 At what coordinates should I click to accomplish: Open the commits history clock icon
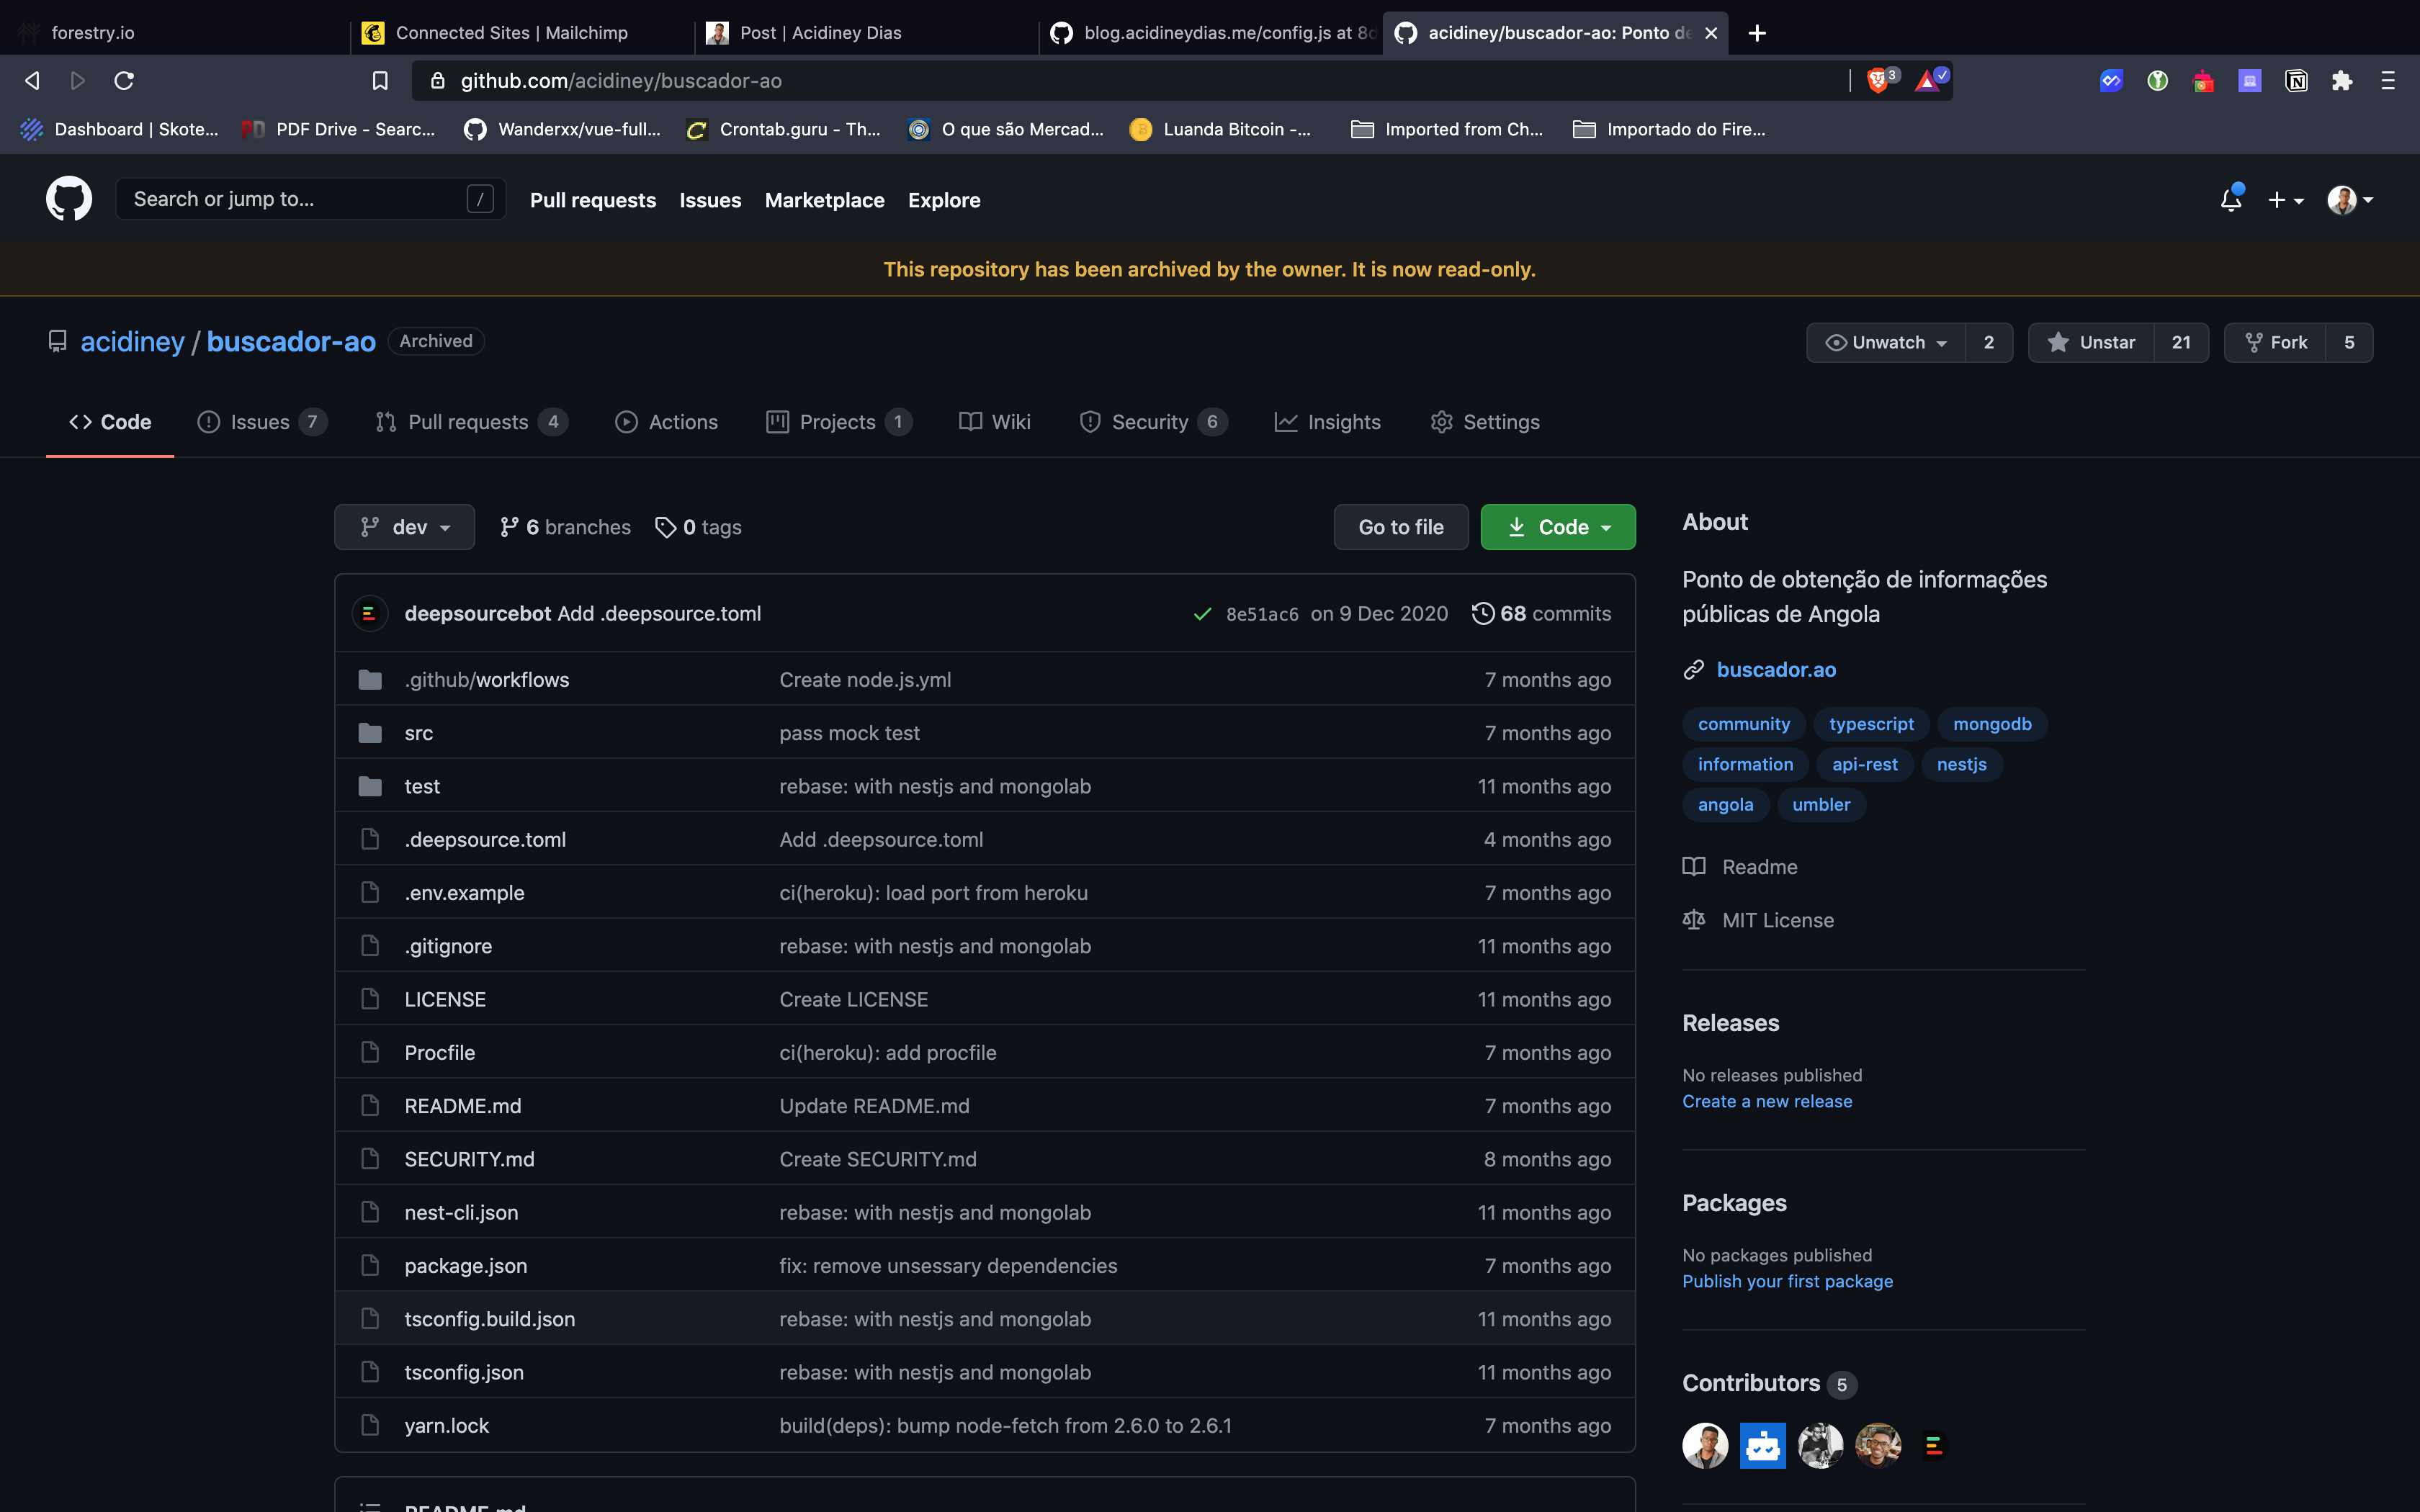pyautogui.click(x=1483, y=613)
